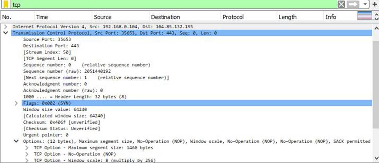Expand TCP Option Window scale entry

pyautogui.click(x=27, y=160)
